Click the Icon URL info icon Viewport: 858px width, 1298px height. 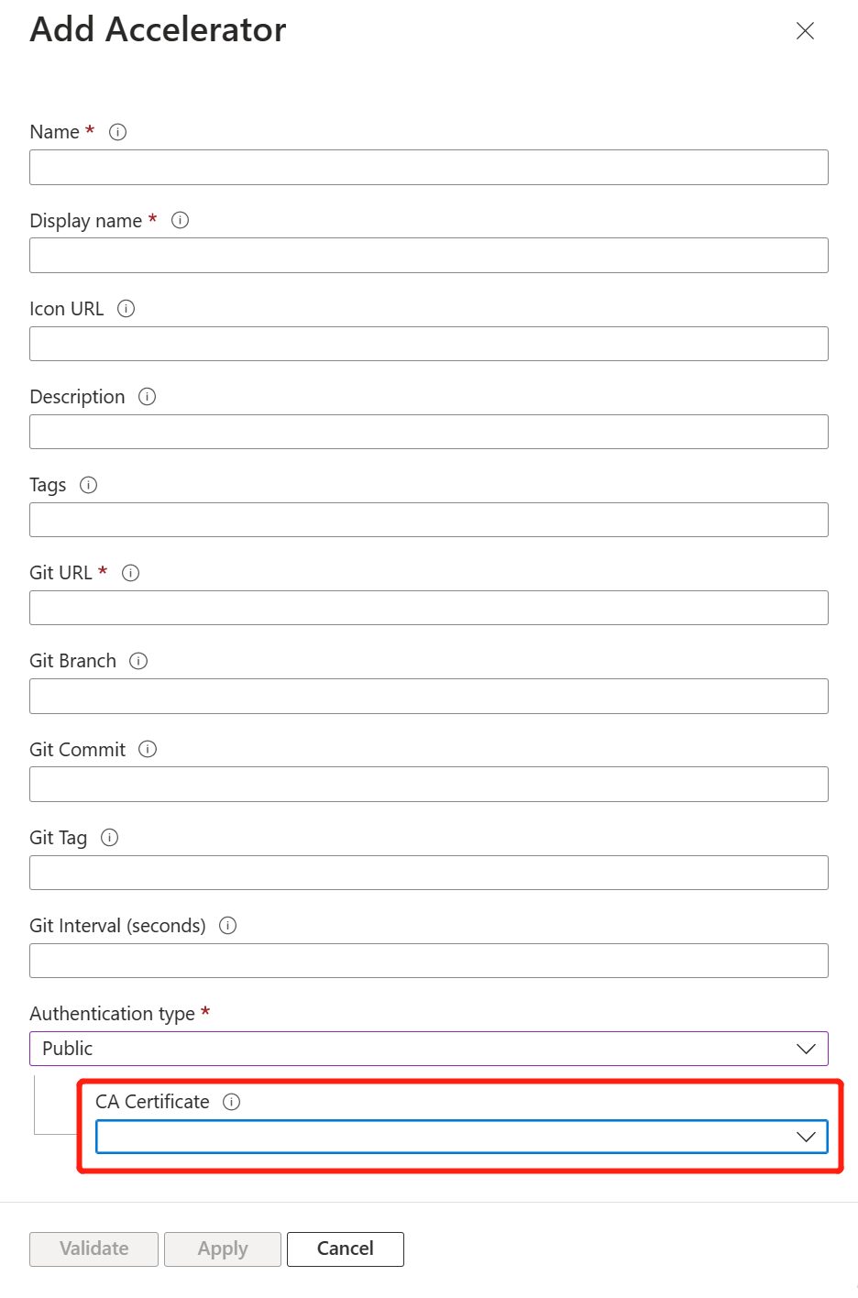point(126,309)
